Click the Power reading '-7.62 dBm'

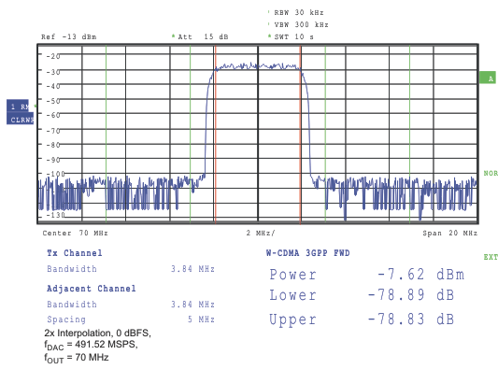420,274
